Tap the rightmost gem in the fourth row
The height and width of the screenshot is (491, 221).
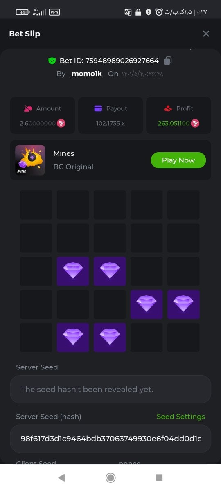coord(183,304)
